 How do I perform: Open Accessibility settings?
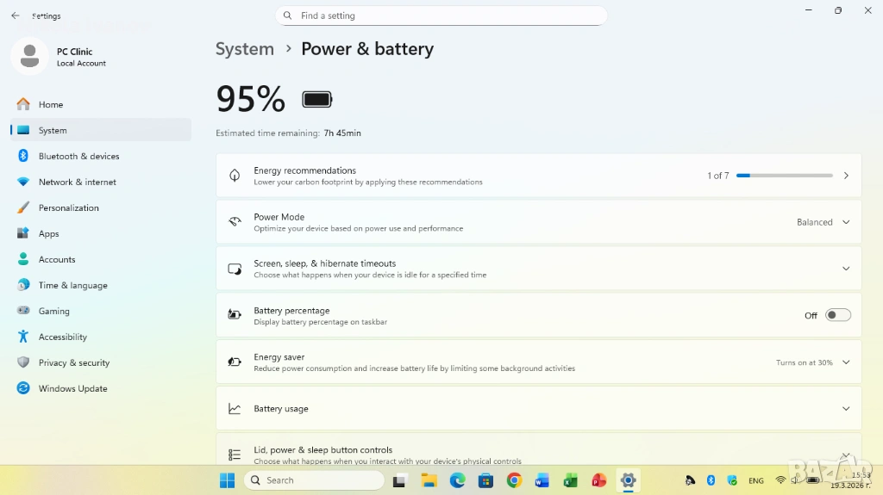point(62,337)
